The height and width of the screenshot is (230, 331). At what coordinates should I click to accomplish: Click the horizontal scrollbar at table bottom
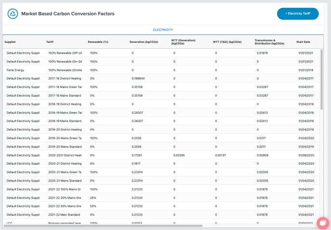[103, 226]
